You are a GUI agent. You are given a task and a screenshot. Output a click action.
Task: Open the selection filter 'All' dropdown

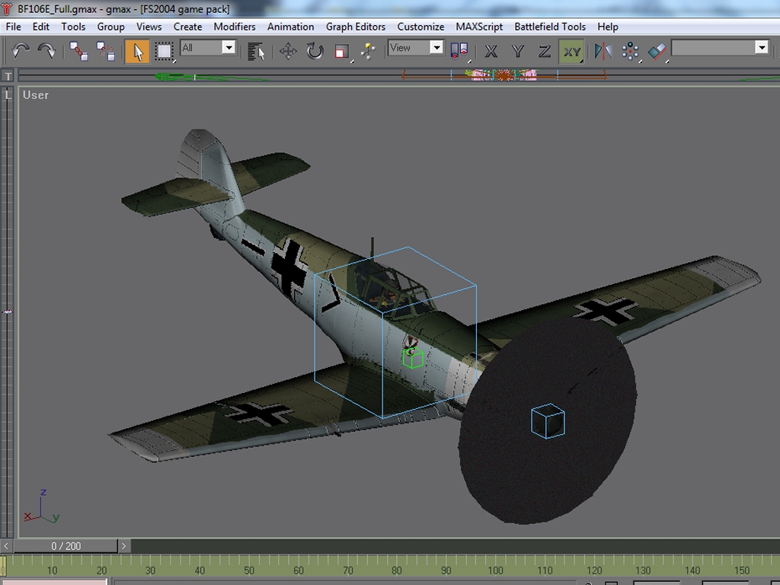(x=229, y=47)
